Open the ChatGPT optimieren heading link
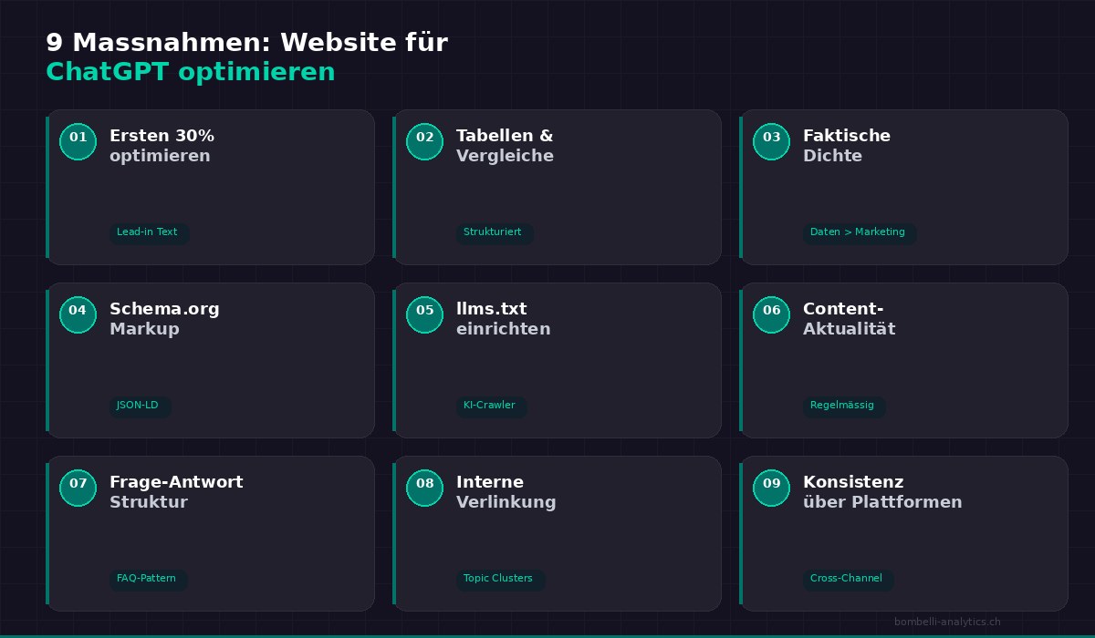The image size is (1095, 638). (190, 71)
